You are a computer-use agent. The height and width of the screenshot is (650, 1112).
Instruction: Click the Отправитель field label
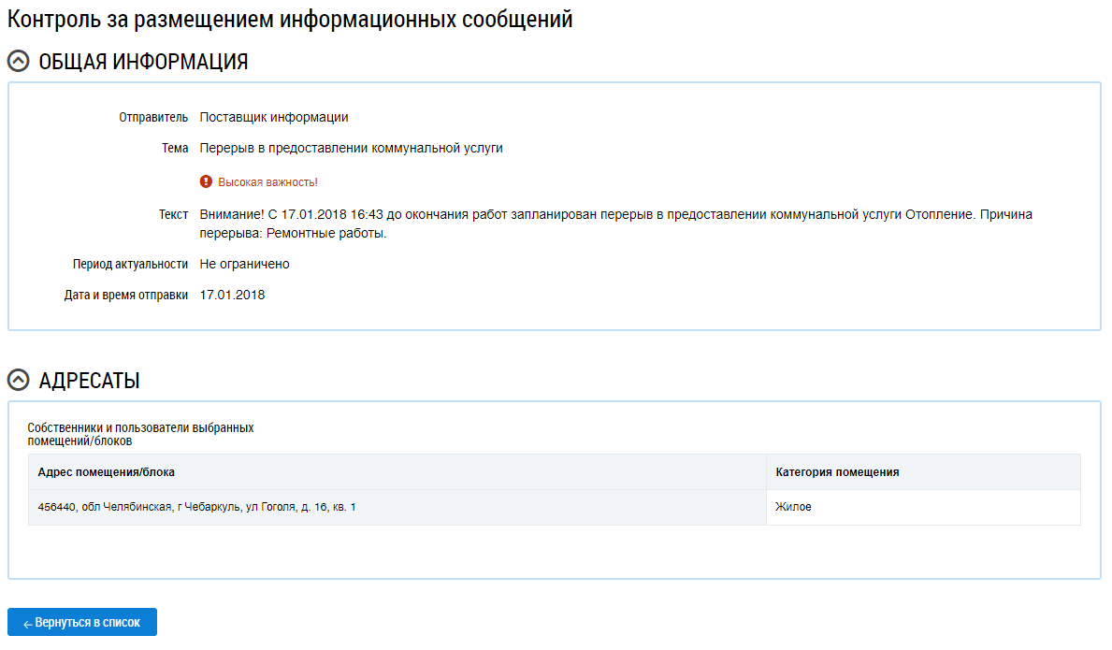pos(153,118)
